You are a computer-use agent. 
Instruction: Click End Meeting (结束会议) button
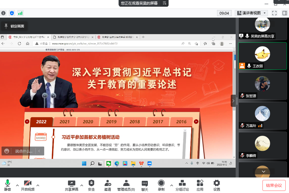(x=274, y=185)
